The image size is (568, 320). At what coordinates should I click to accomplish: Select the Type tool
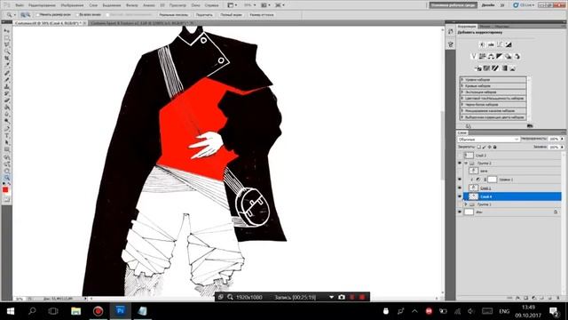click(x=6, y=135)
